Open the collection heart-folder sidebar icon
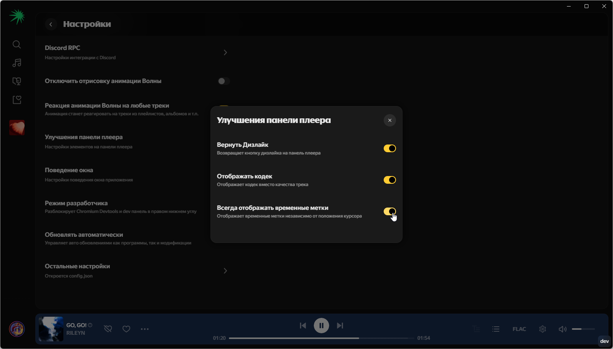Screen dimensions: 613x349 pos(17,100)
